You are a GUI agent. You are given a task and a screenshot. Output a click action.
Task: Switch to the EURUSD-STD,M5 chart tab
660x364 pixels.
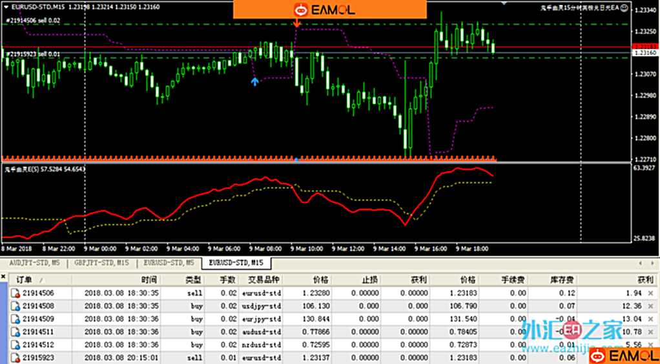click(169, 263)
